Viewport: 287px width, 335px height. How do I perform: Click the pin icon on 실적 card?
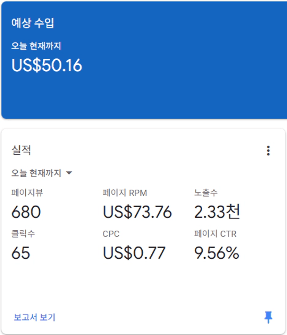pyautogui.click(x=268, y=317)
